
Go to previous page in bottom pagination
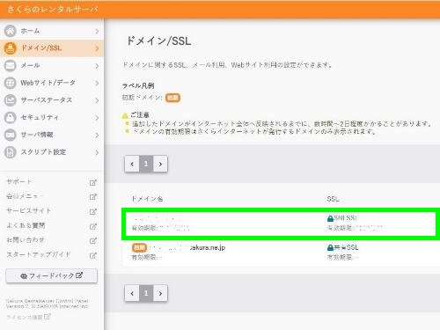pos(132,293)
